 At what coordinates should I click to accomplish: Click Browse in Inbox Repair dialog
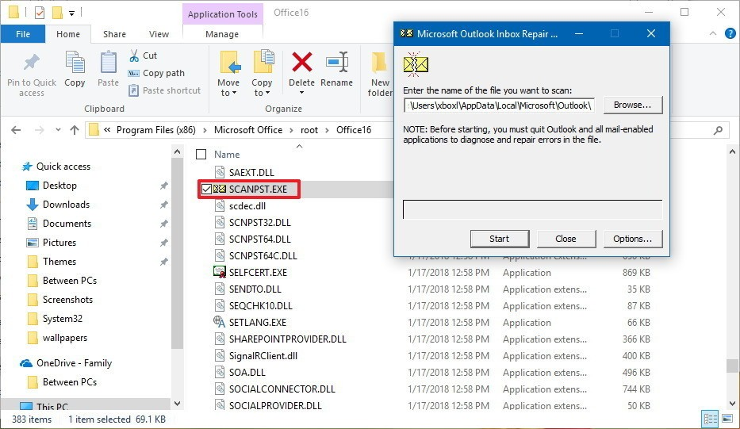[x=632, y=105]
